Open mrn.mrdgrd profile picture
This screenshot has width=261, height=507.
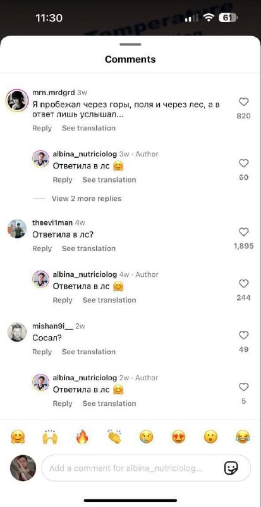[x=17, y=100]
